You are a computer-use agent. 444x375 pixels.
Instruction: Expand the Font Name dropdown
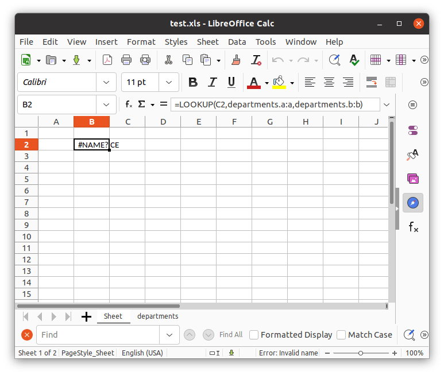(x=106, y=82)
